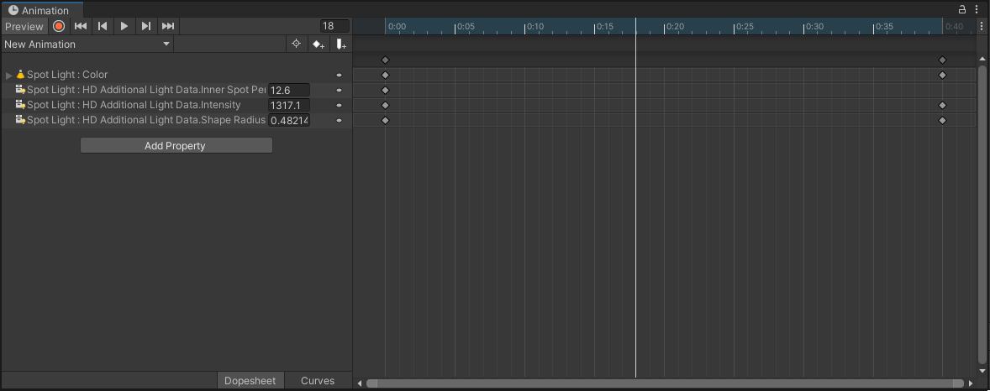Click the Add Keyframe icon
This screenshot has height=391, width=990.
(318, 44)
